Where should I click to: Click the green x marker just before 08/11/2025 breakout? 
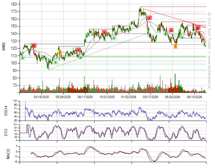(x=81, y=58)
